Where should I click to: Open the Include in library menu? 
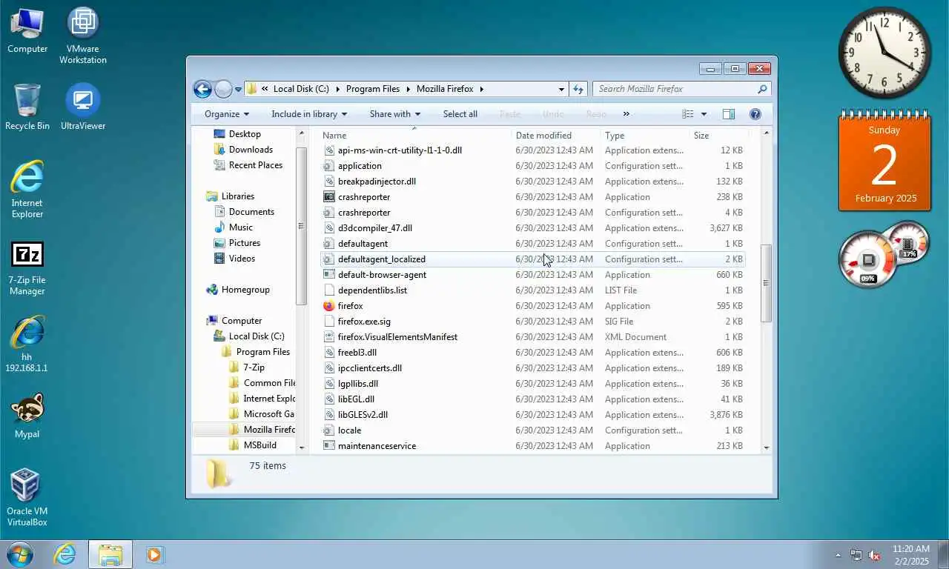pyautogui.click(x=309, y=114)
